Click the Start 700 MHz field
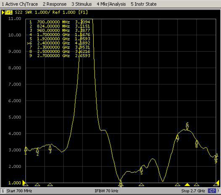This screenshot has height=195, width=221. [19, 191]
